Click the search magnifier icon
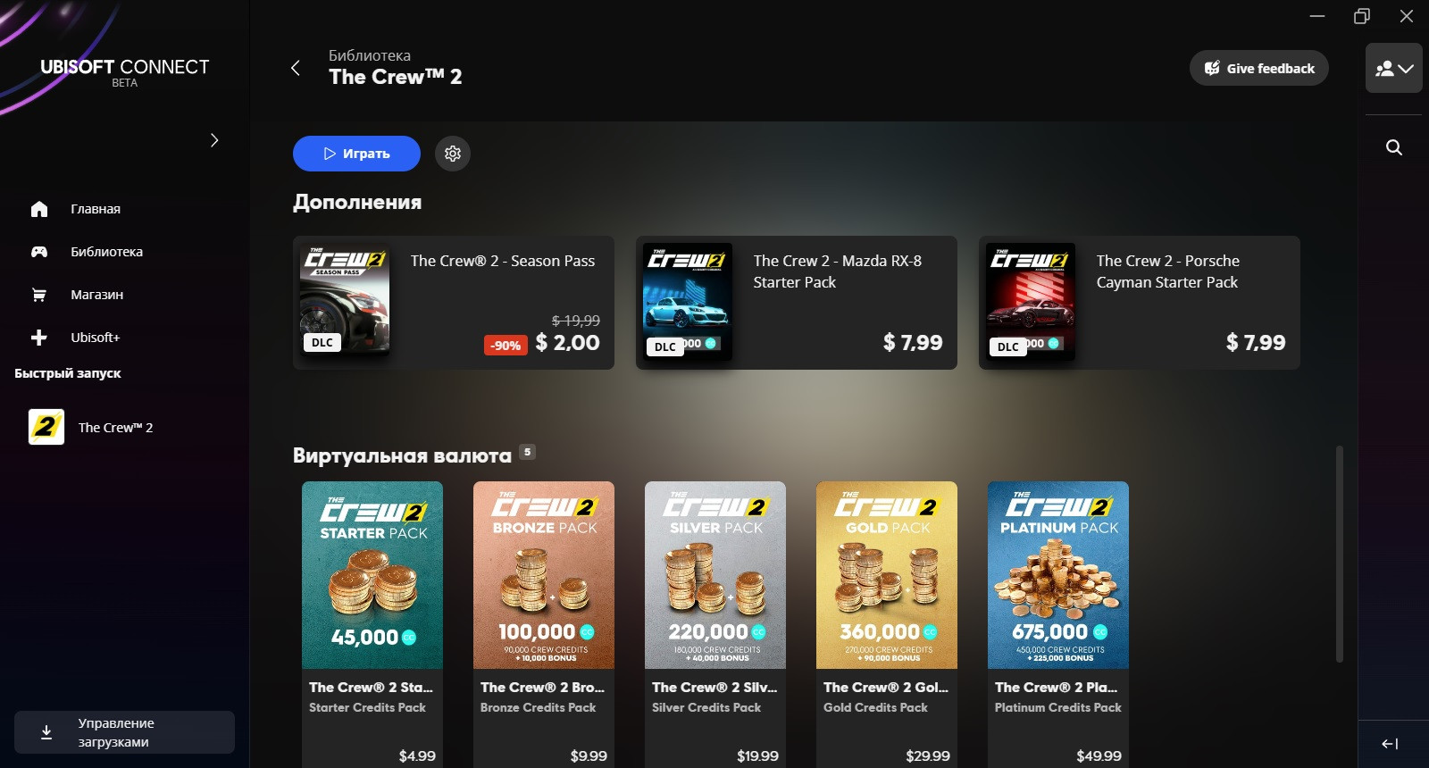This screenshot has height=768, width=1429. point(1393,147)
